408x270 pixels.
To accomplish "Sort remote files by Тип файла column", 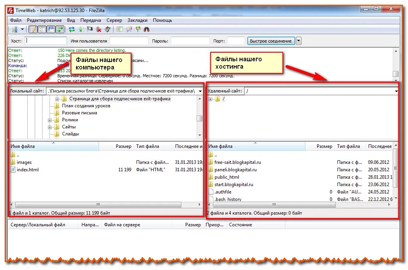I will tap(350, 146).
